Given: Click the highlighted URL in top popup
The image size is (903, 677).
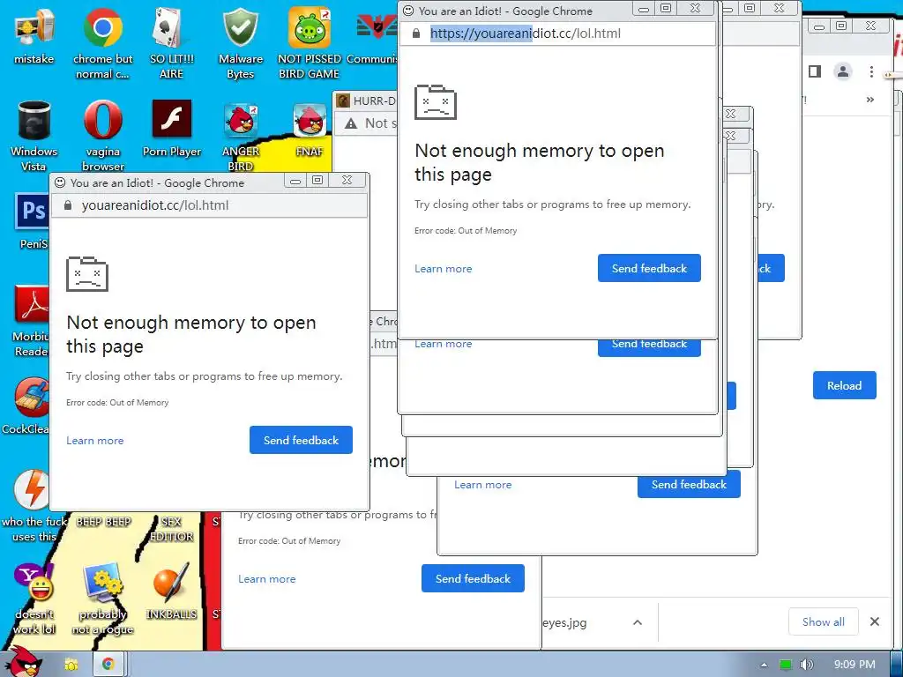Looking at the screenshot, I should [481, 33].
